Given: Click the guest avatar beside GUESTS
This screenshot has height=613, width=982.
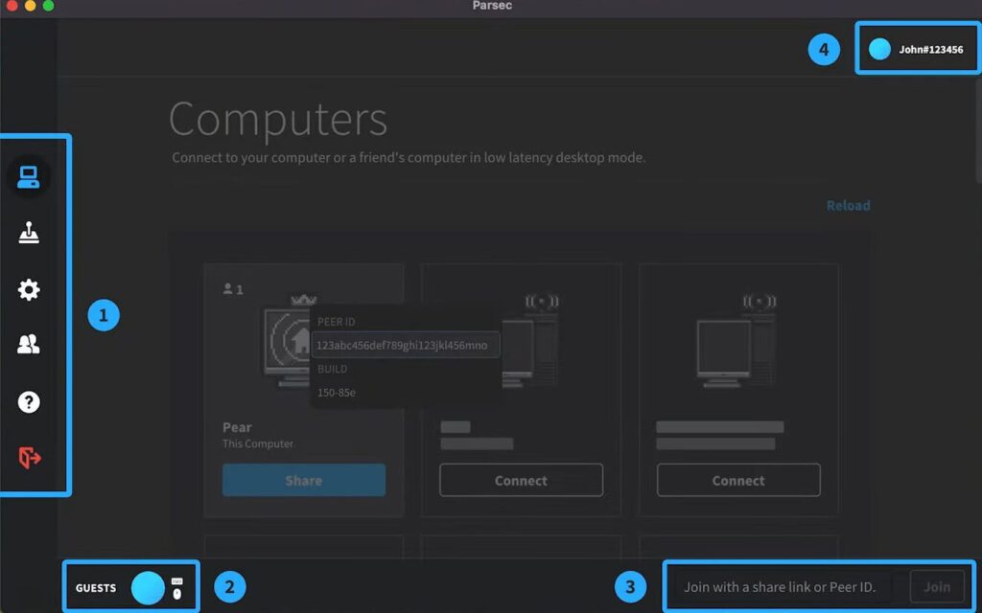Looking at the screenshot, I should point(148,587).
